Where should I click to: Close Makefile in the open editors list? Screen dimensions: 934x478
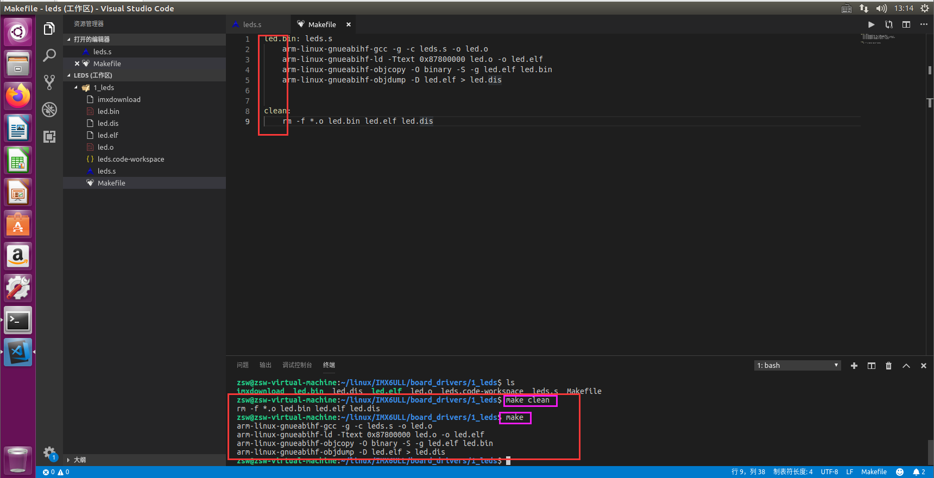(x=77, y=63)
